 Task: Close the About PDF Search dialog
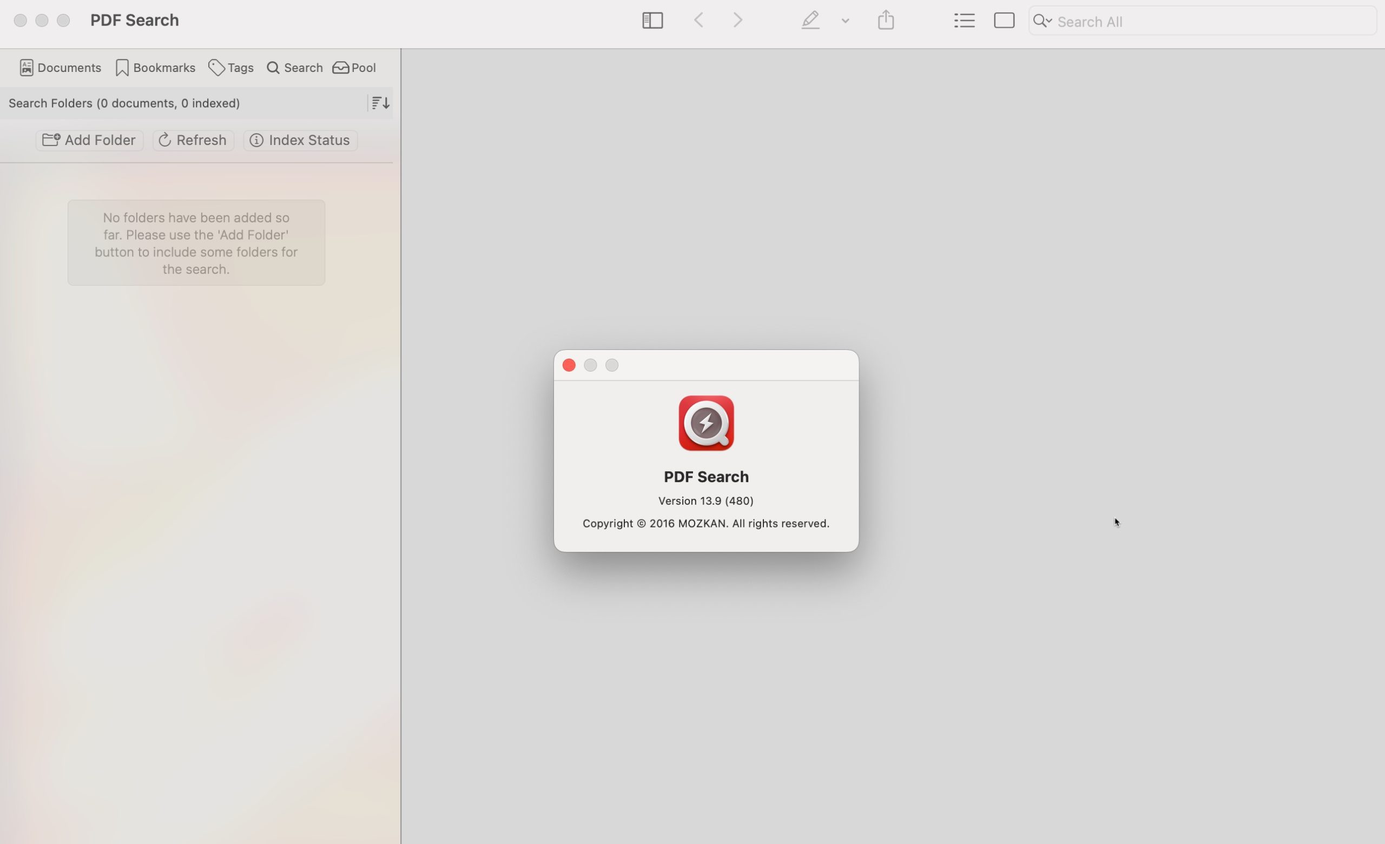tap(569, 365)
